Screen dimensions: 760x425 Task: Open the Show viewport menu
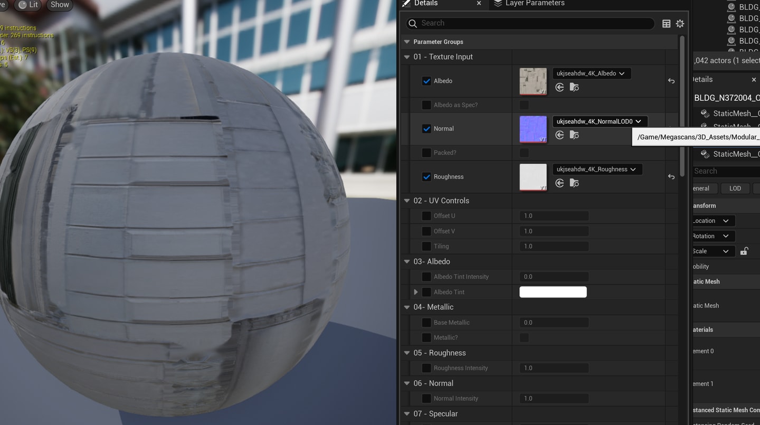coord(60,5)
